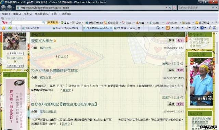This screenshot has width=219, height=130.
Task: Switch to the 24 未讀 - Gucci tab
Action: (128, 28)
